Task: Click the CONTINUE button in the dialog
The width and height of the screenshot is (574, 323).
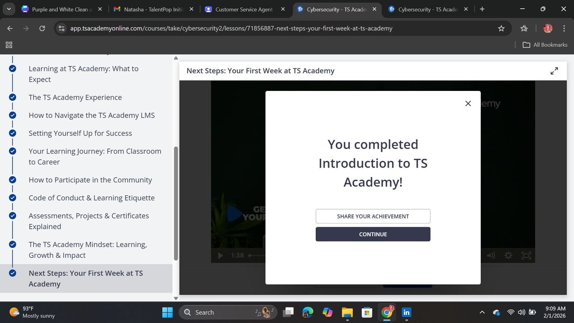Action: (x=373, y=234)
